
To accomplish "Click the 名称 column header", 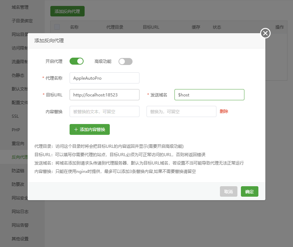I will coord(74,27).
